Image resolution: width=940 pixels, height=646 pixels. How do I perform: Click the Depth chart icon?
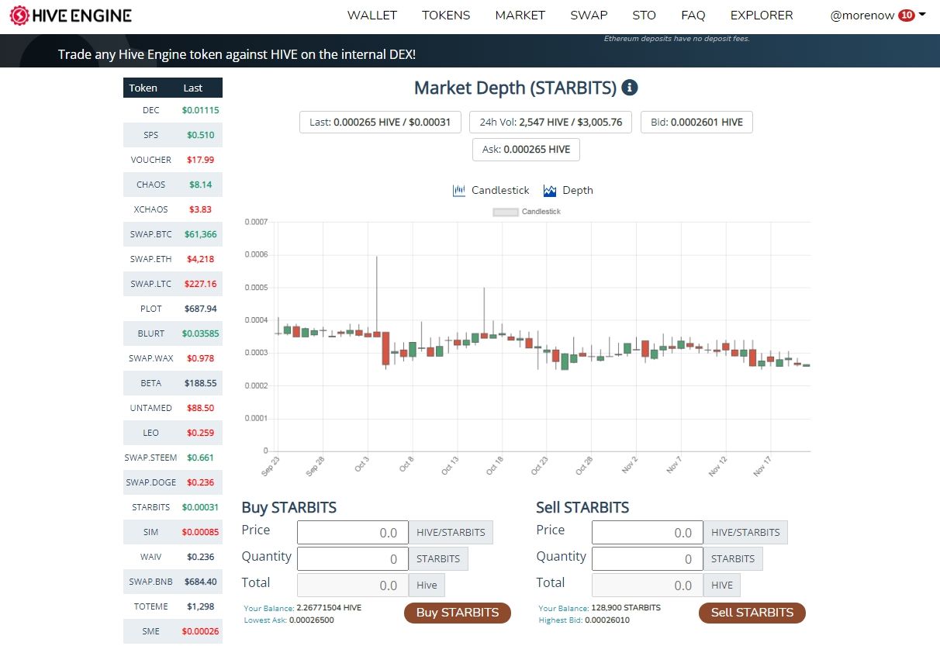coord(551,190)
